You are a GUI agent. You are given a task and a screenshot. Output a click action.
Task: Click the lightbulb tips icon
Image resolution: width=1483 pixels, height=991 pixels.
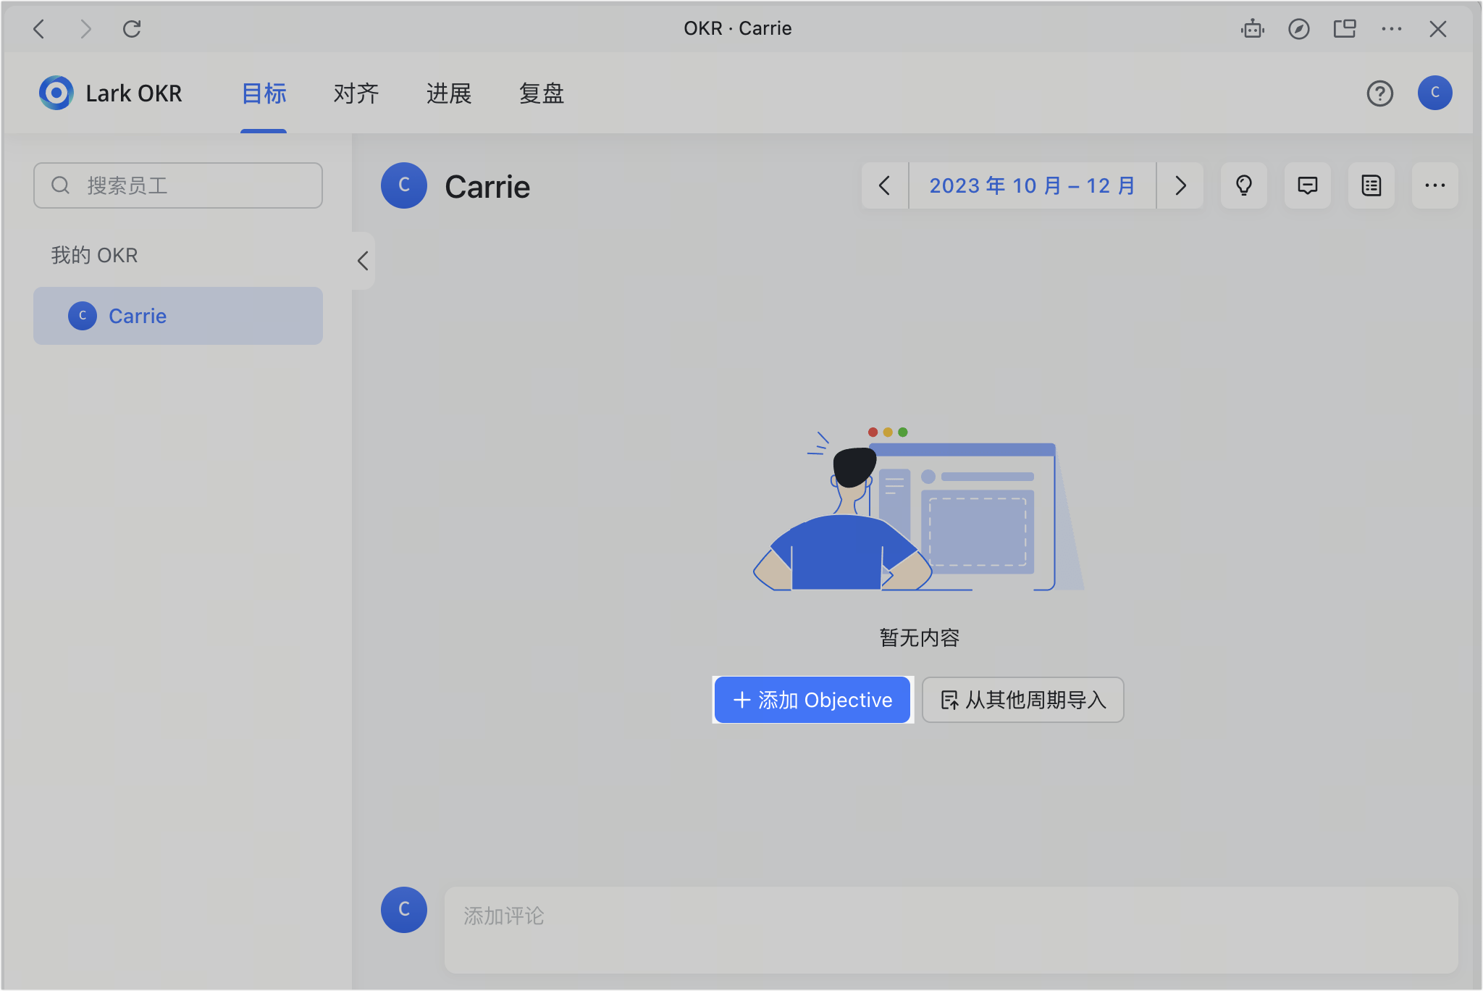[1244, 185]
